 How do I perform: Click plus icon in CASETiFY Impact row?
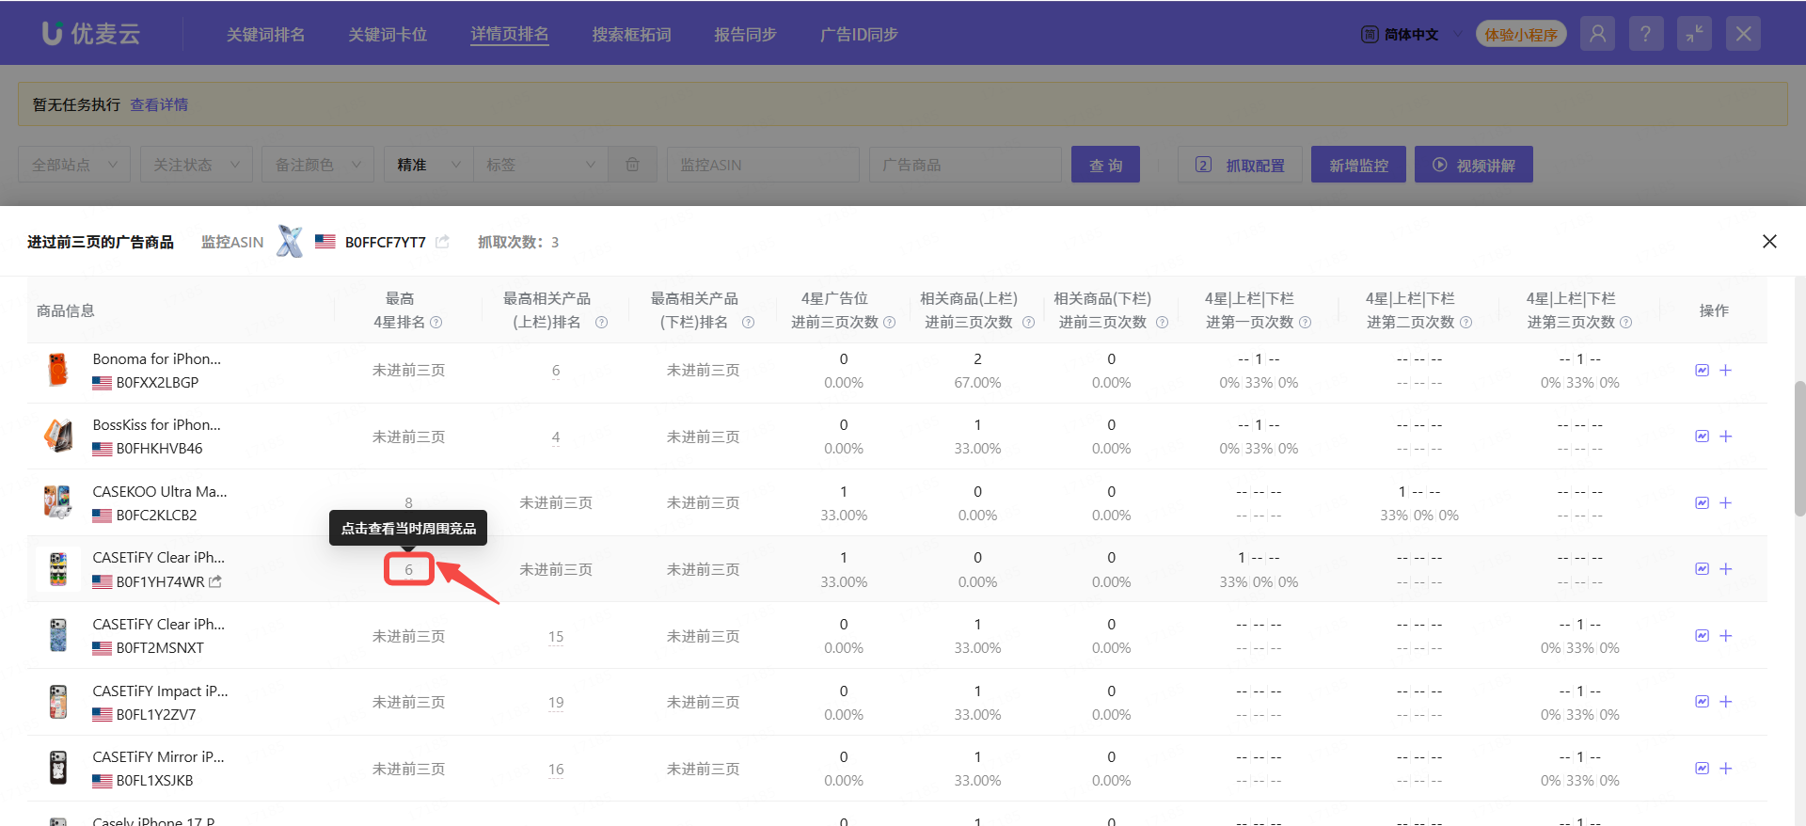(1726, 702)
